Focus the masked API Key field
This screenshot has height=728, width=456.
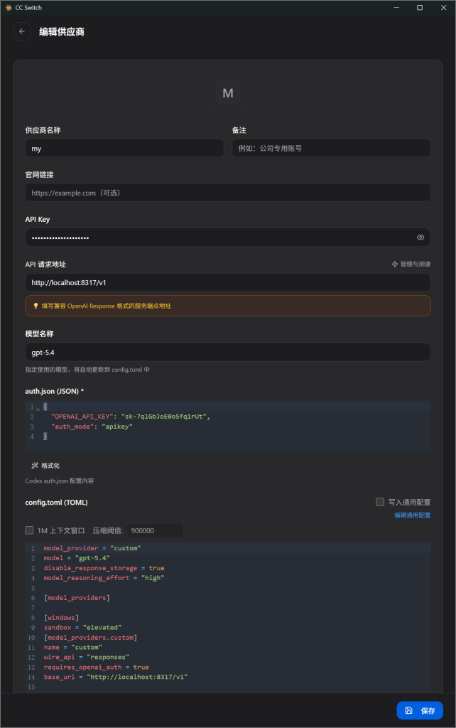click(x=228, y=237)
